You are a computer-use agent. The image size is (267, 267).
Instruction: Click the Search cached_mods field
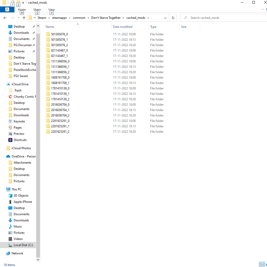tap(222, 18)
